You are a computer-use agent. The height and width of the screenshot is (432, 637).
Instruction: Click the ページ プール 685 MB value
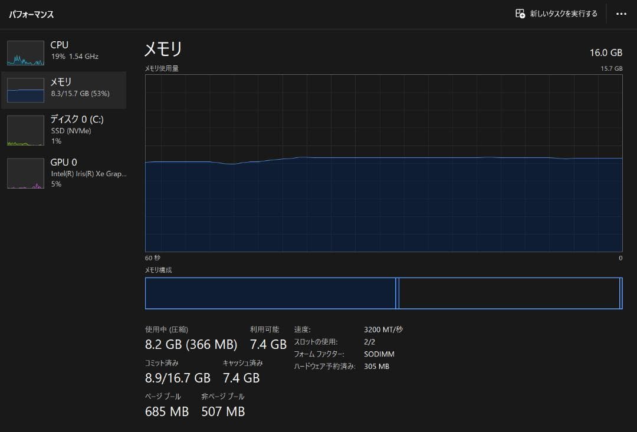tap(167, 411)
